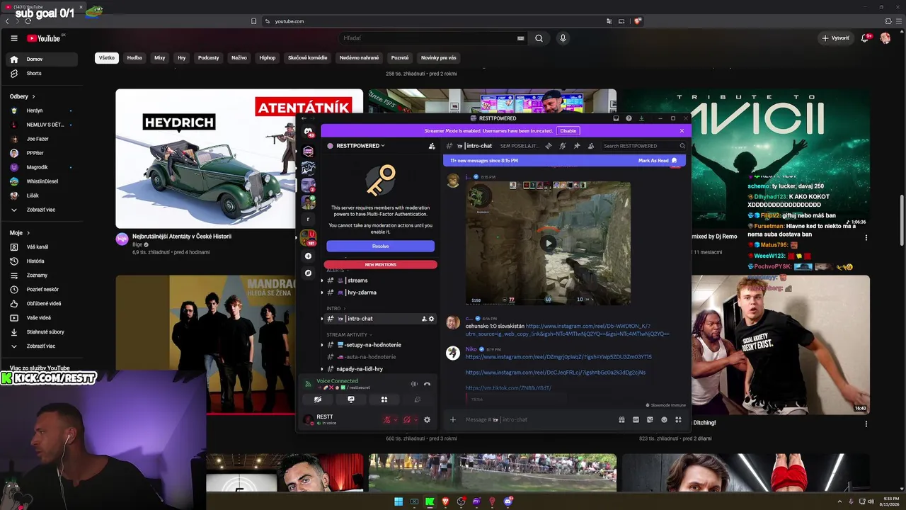Screen dimensions: 906x510
Task: Show member list in Discord header
Action: pos(591,146)
